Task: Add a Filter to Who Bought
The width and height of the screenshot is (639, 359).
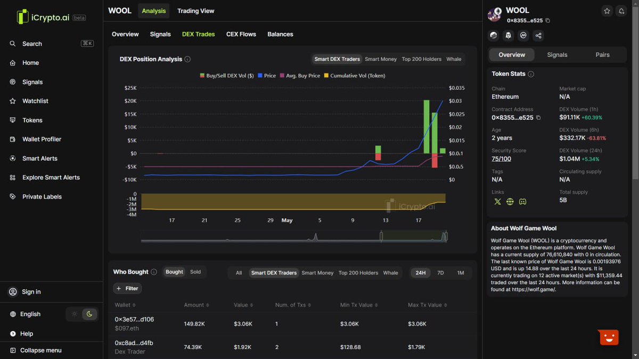Action: coord(127,288)
